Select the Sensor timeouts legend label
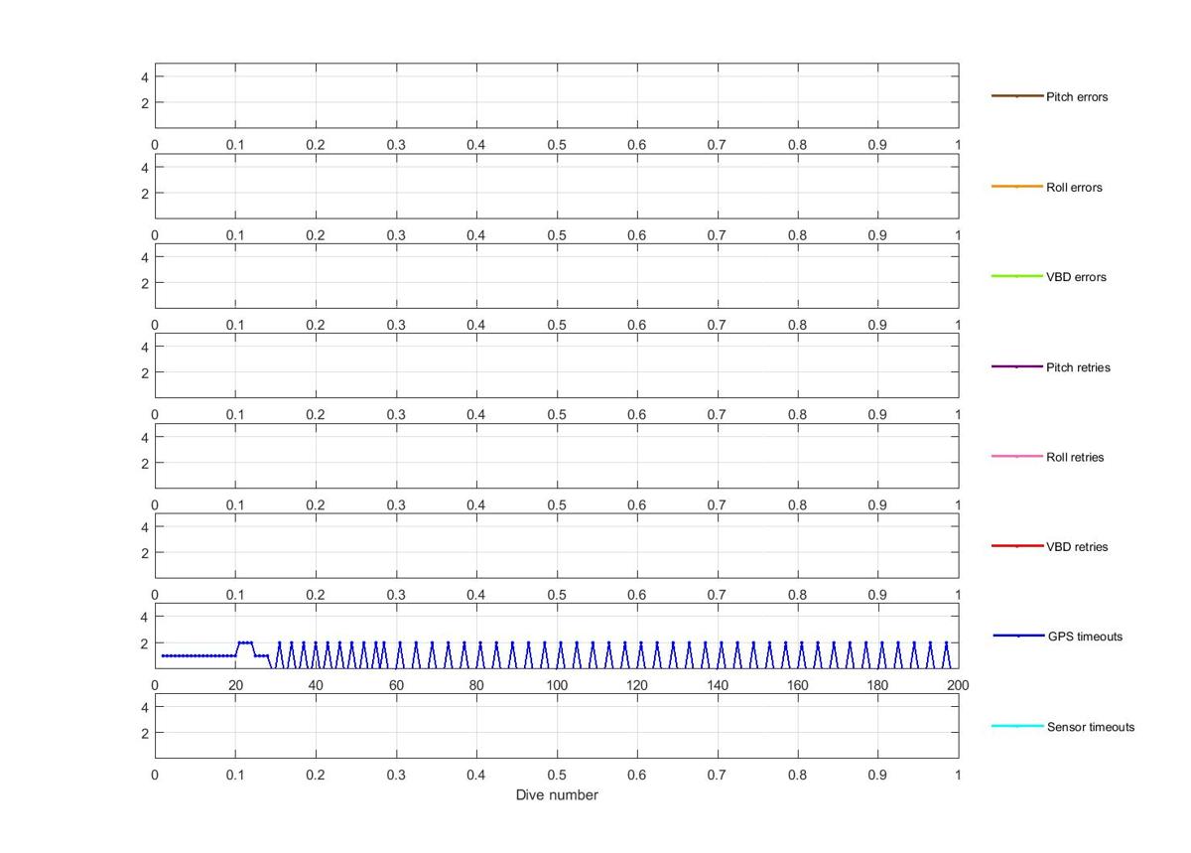The width and height of the screenshot is (1191, 853). 1091,727
